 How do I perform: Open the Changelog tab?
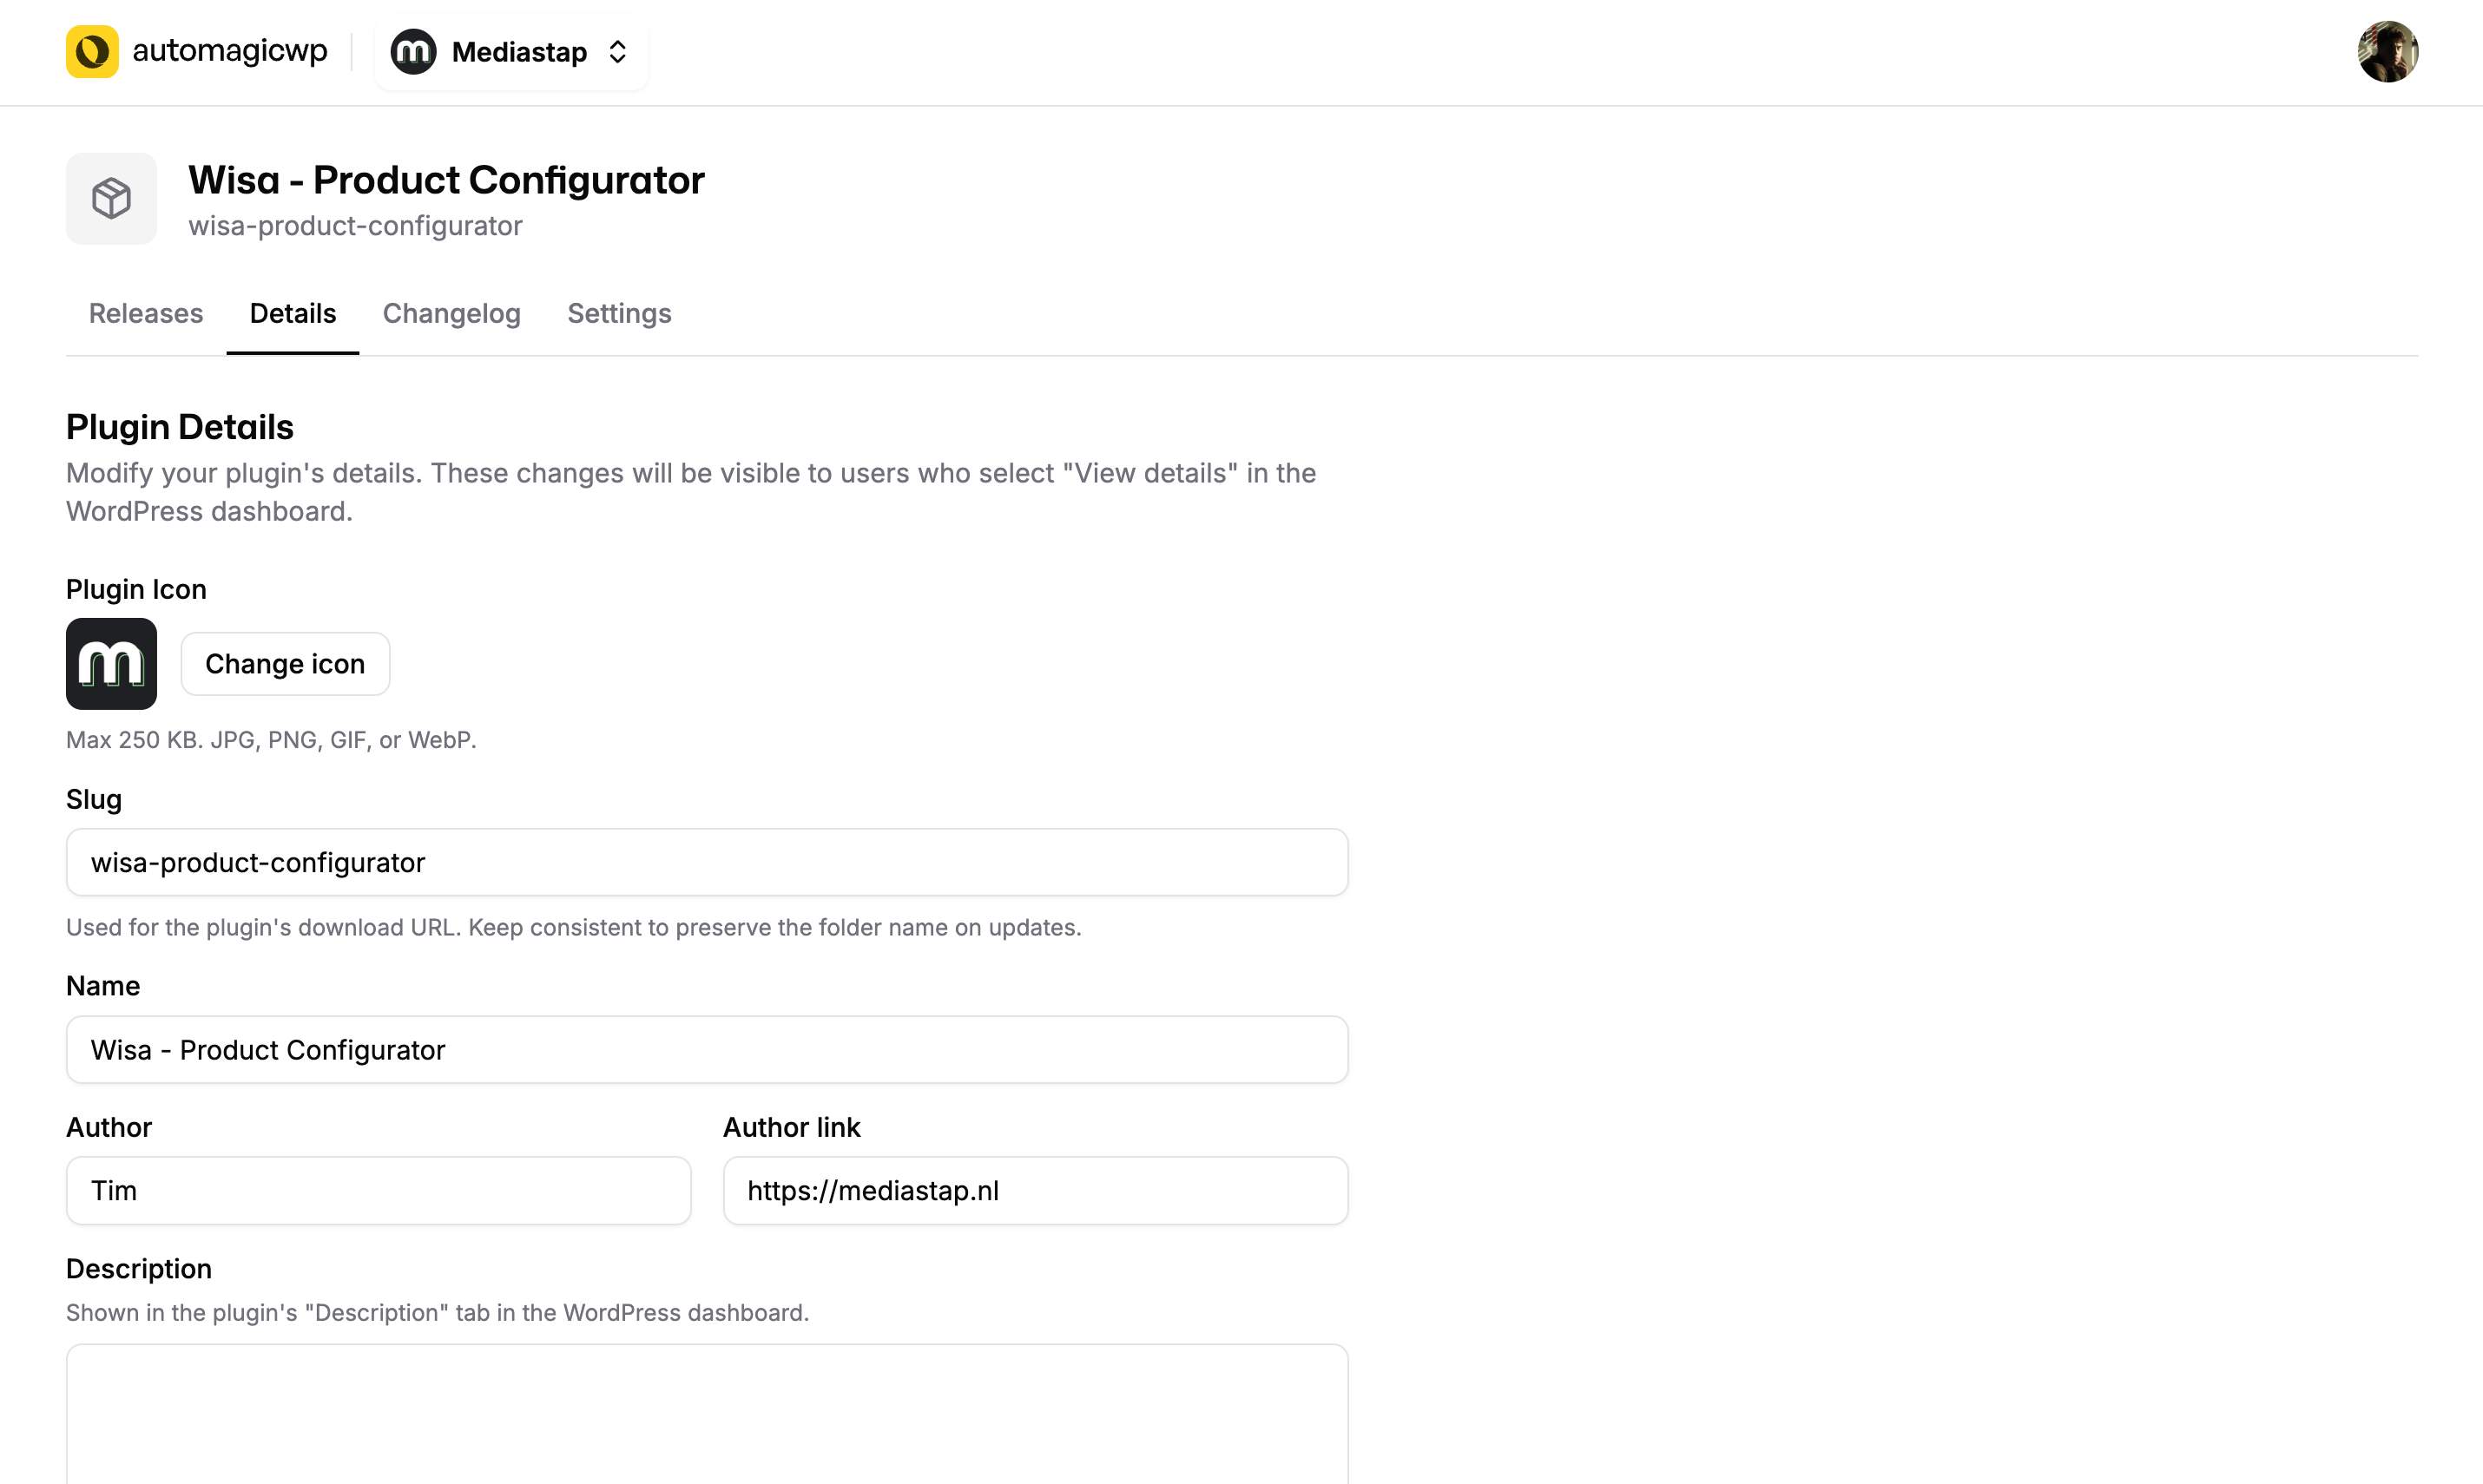[x=451, y=313]
